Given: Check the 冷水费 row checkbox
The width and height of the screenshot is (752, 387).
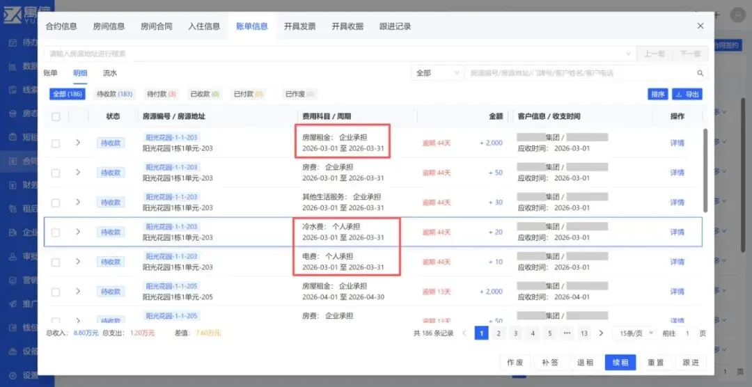Looking at the screenshot, I should (56, 232).
